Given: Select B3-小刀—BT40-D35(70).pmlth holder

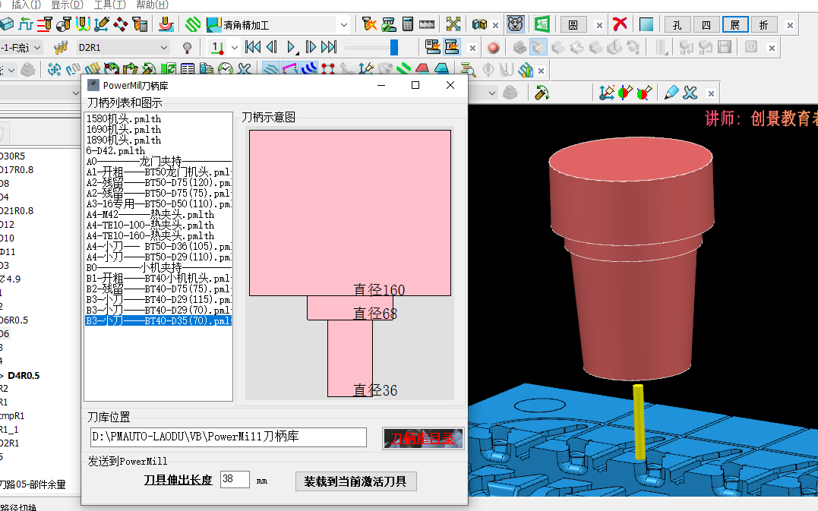Looking at the screenshot, I should [158, 320].
